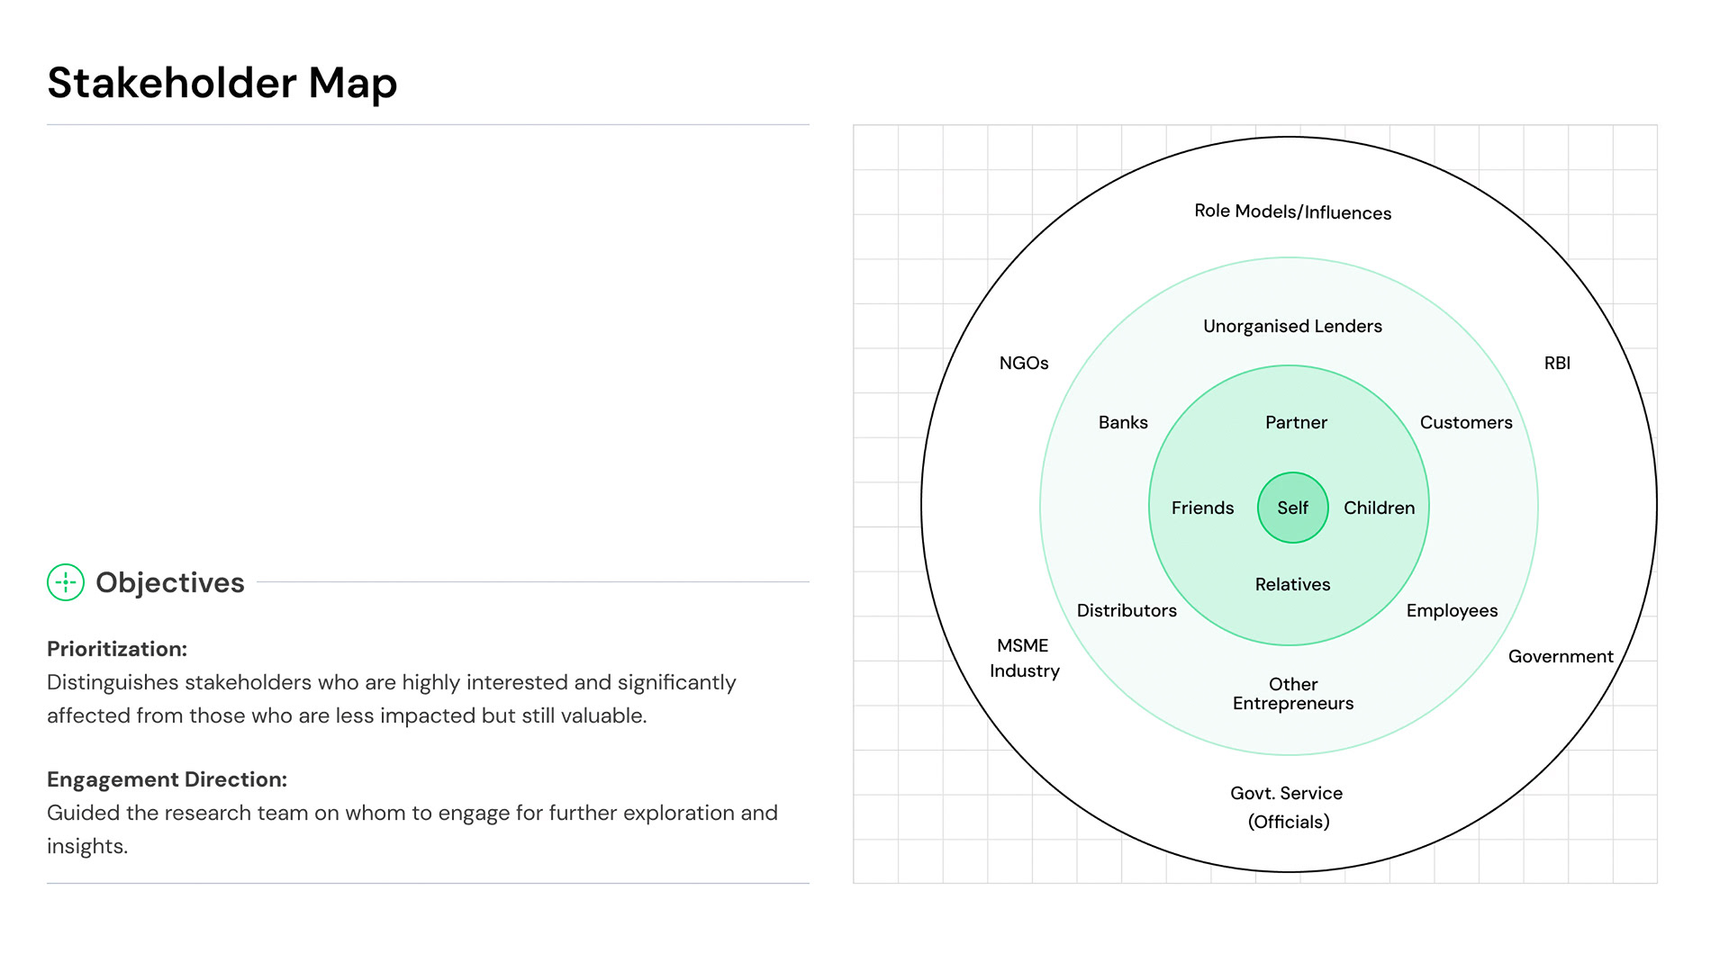This screenshot has width=1729, height=972.
Task: Click the Customers stakeholder label
Action: tap(1465, 422)
